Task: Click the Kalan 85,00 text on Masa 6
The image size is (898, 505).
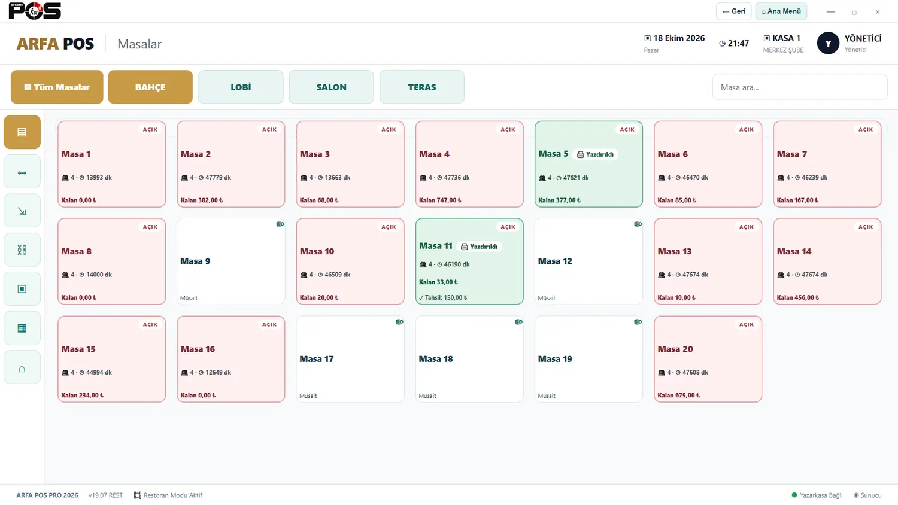Action: pos(676,200)
